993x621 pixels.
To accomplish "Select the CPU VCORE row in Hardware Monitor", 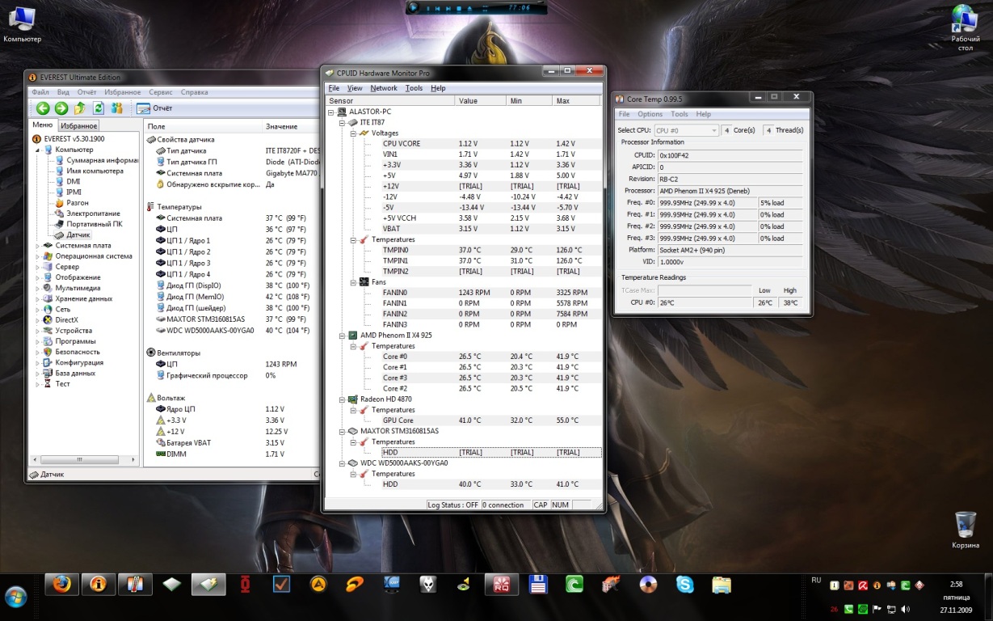I will [x=490, y=144].
